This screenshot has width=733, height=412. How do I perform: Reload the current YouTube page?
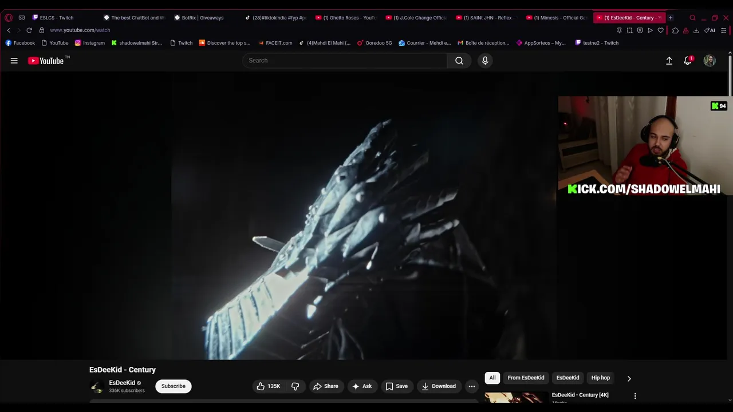29,30
